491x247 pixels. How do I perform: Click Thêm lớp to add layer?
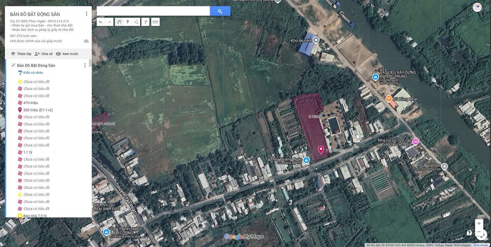pyautogui.click(x=21, y=54)
